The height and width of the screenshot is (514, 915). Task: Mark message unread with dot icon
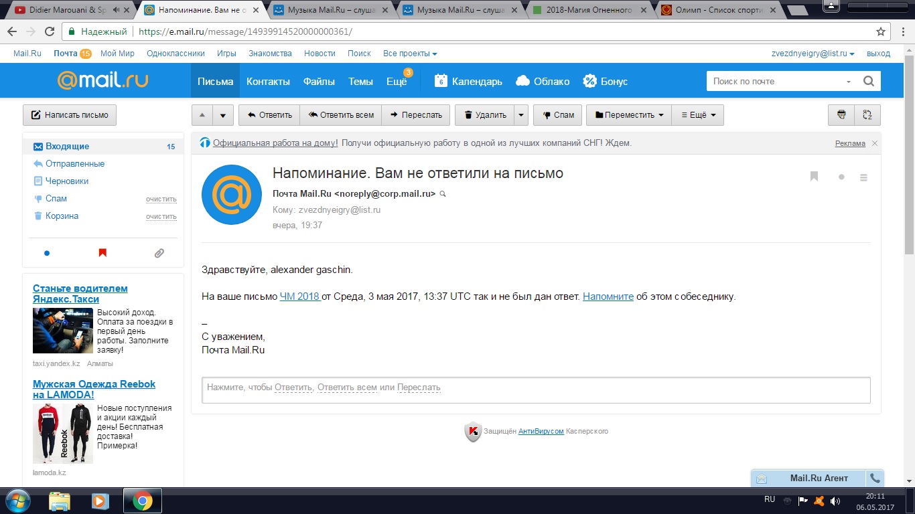click(x=841, y=177)
